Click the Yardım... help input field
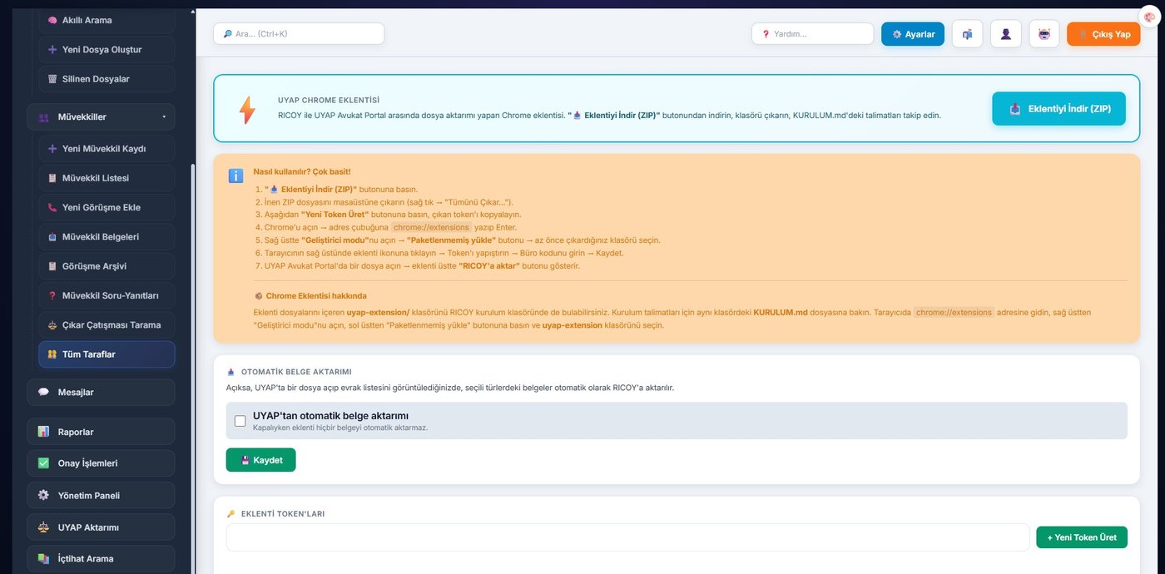This screenshot has height=574, width=1165. (x=813, y=34)
